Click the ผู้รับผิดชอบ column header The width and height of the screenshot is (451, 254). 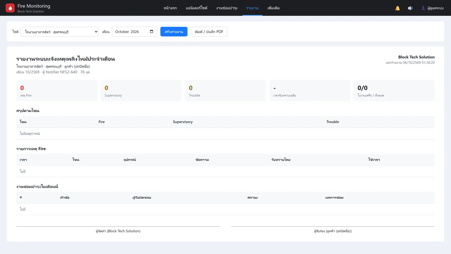(x=142, y=198)
